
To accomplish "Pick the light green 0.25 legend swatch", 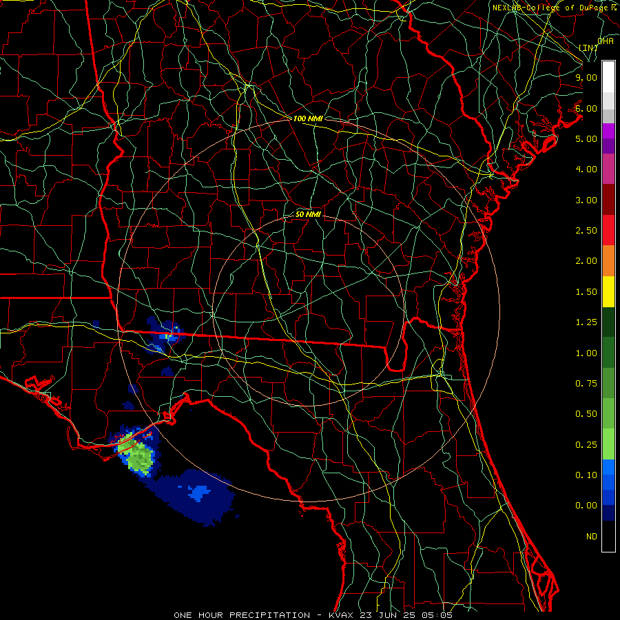I will 608,444.
